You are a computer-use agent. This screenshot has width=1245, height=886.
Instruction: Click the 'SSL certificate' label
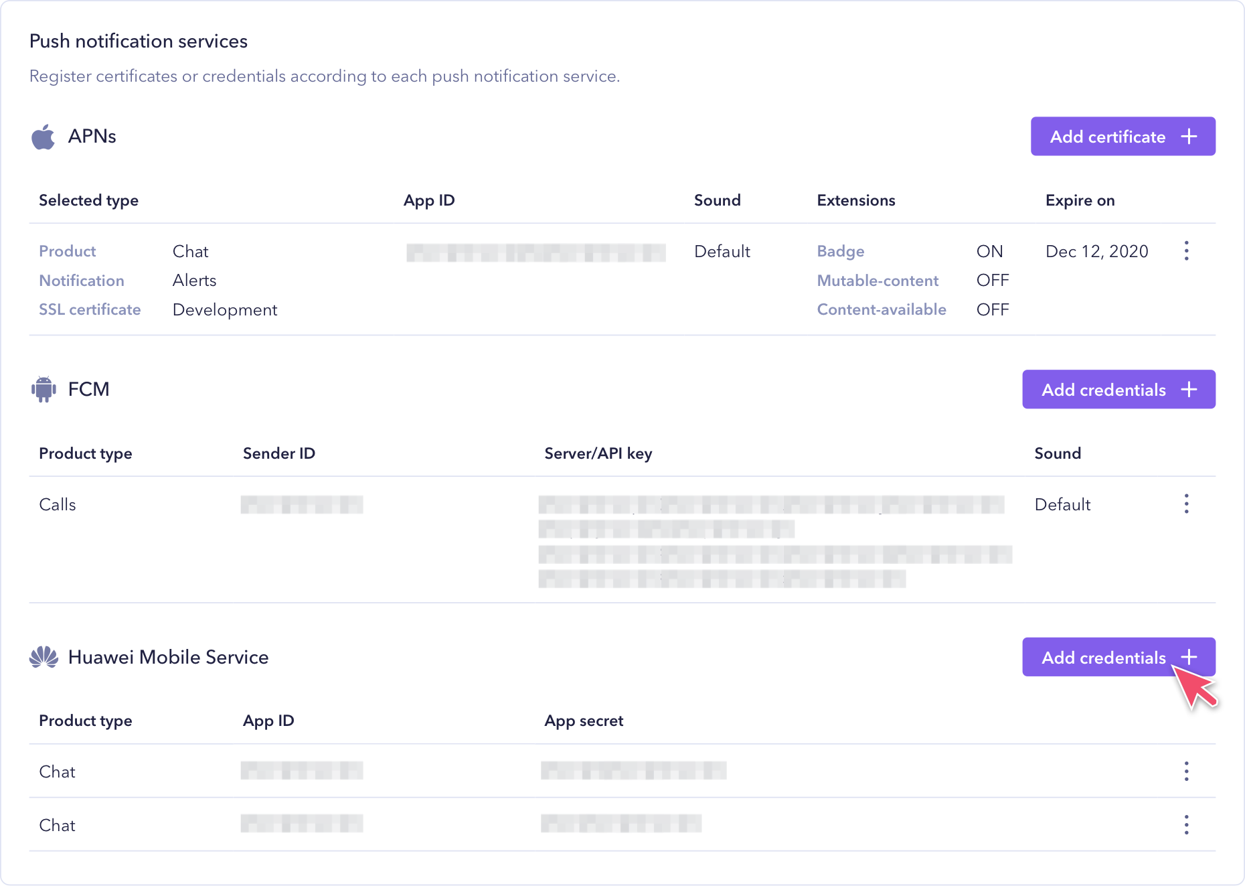pyautogui.click(x=90, y=309)
